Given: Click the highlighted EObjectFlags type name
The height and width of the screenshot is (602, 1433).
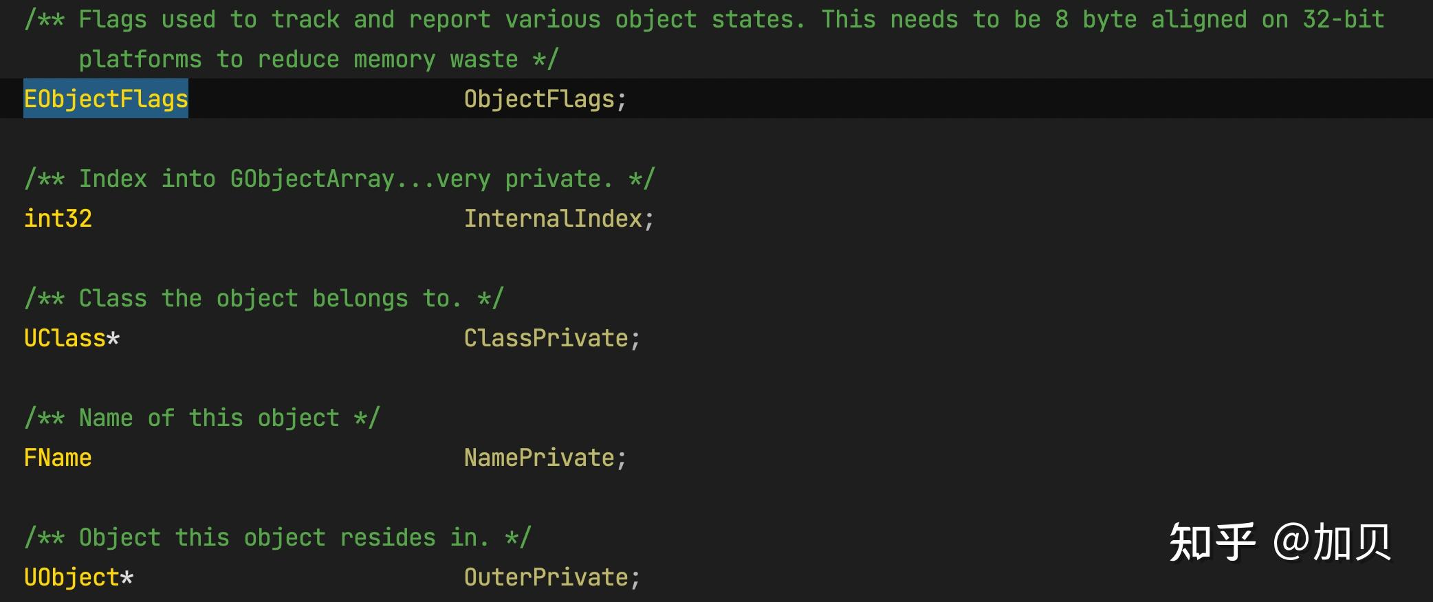Looking at the screenshot, I should (106, 99).
